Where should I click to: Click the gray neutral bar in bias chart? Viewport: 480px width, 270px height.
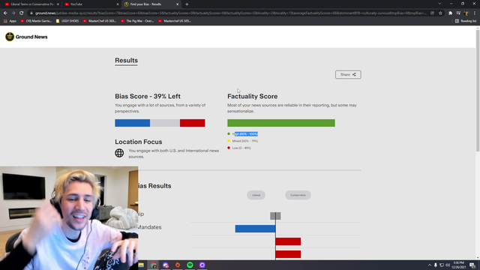pyautogui.click(x=275, y=216)
